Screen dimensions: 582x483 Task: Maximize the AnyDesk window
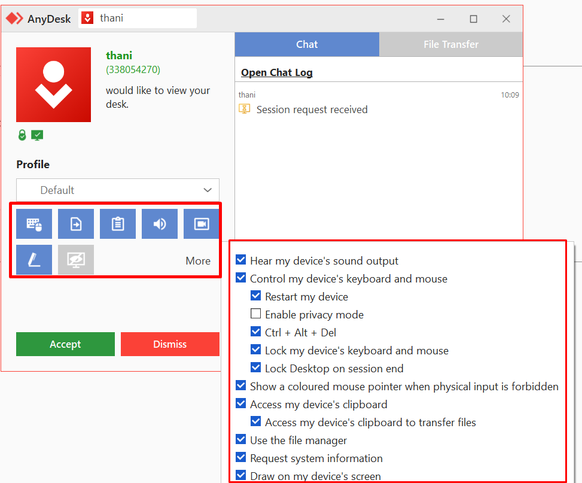[473, 19]
